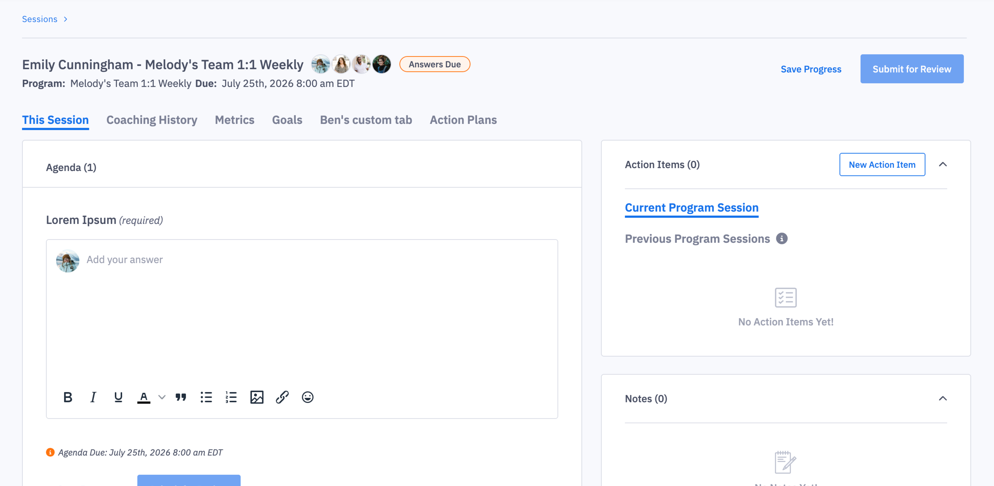Add a hyperlink in the editor

tap(282, 397)
